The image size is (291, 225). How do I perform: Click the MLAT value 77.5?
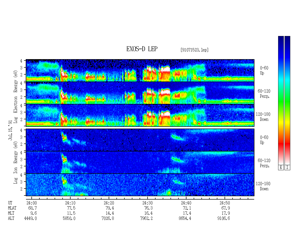point(71,208)
